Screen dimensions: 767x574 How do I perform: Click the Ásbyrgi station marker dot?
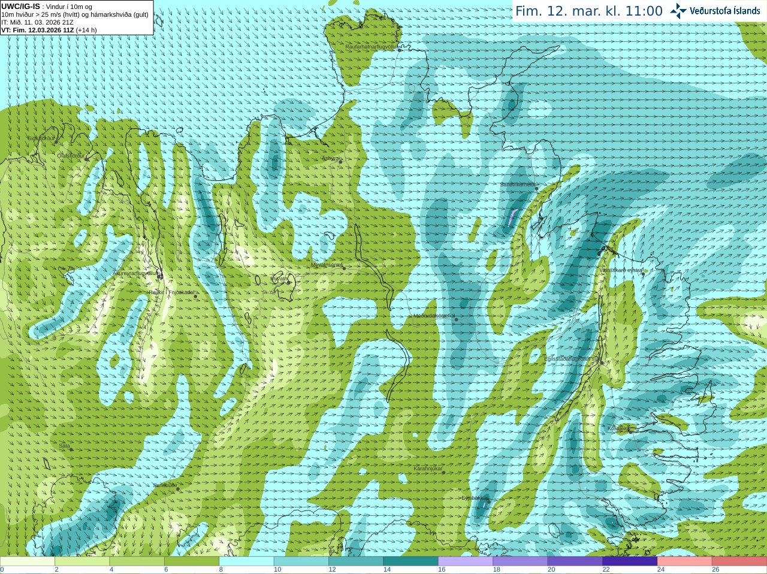pyautogui.click(x=341, y=161)
